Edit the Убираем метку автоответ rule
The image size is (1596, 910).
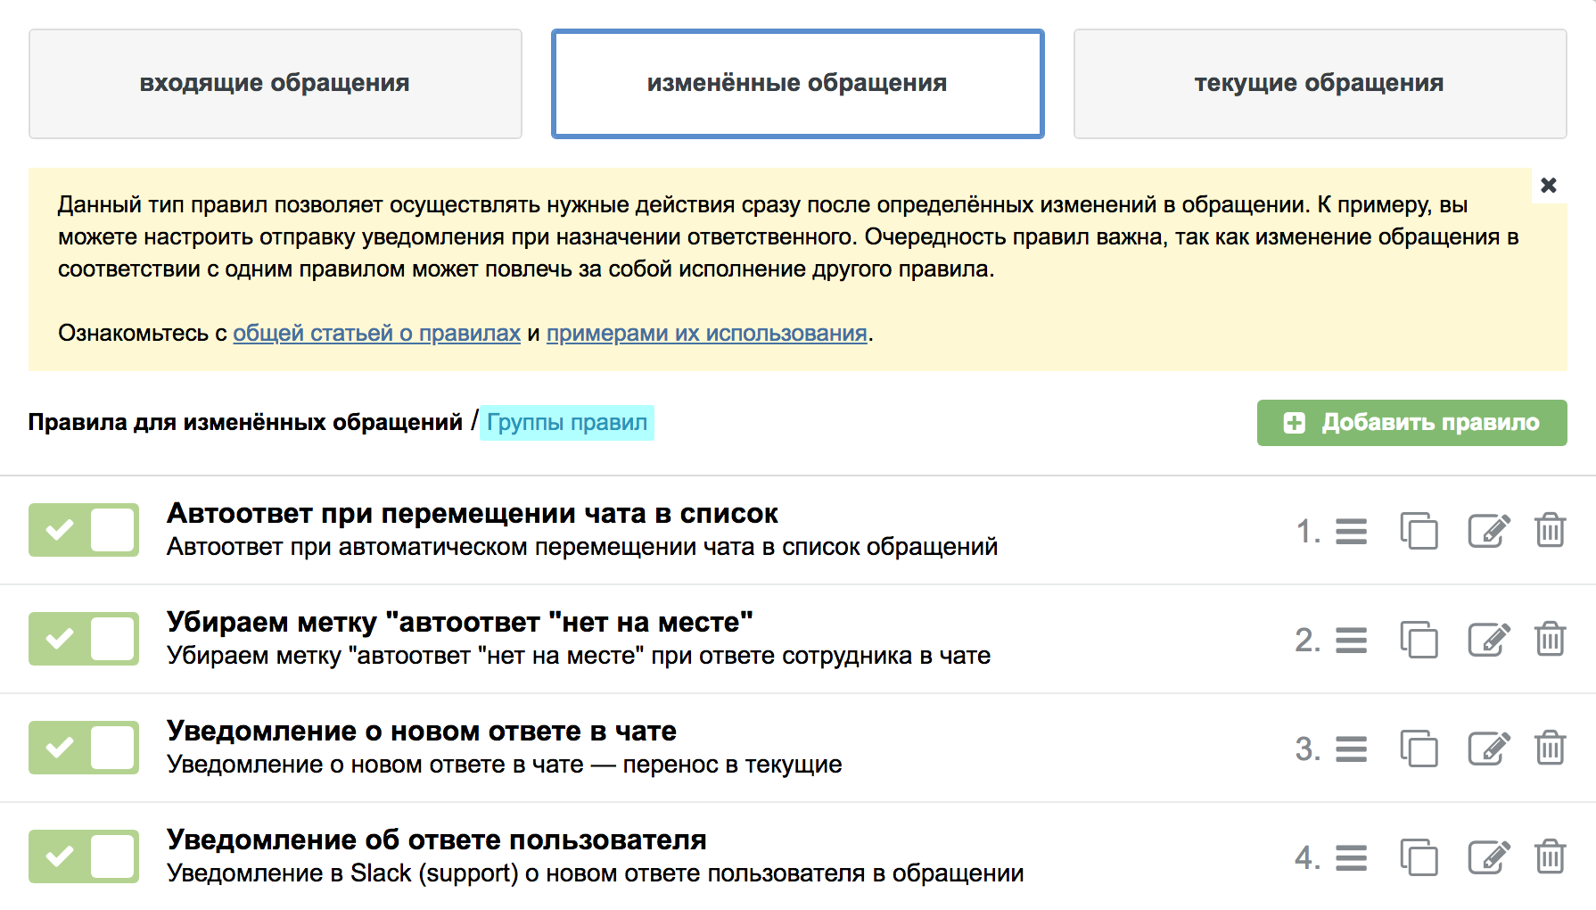coord(1489,640)
